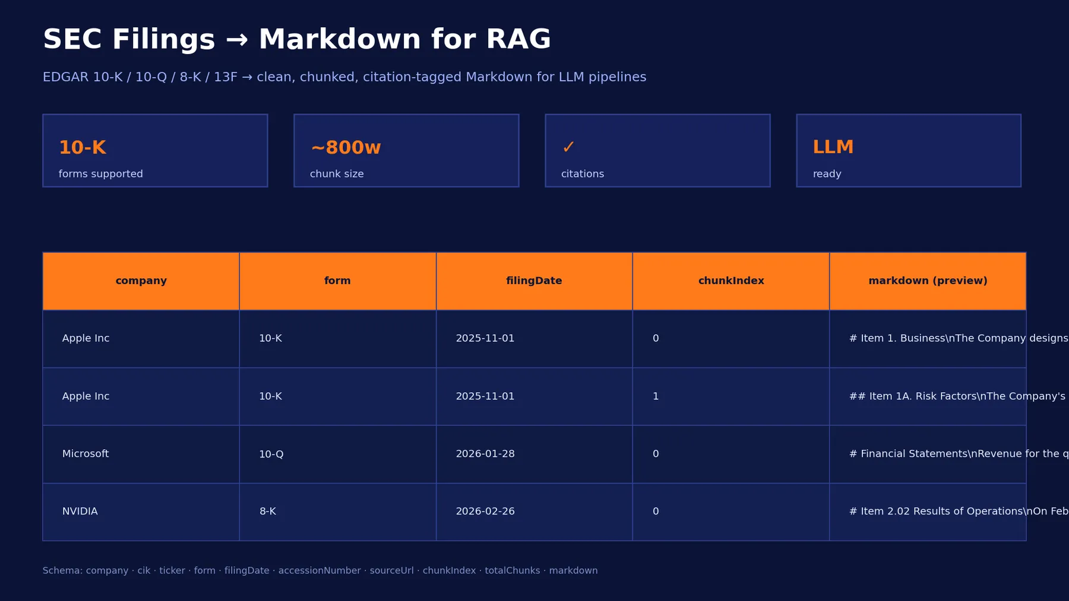Click the company column header
Screen dimensions: 1069x601
(x=141, y=281)
